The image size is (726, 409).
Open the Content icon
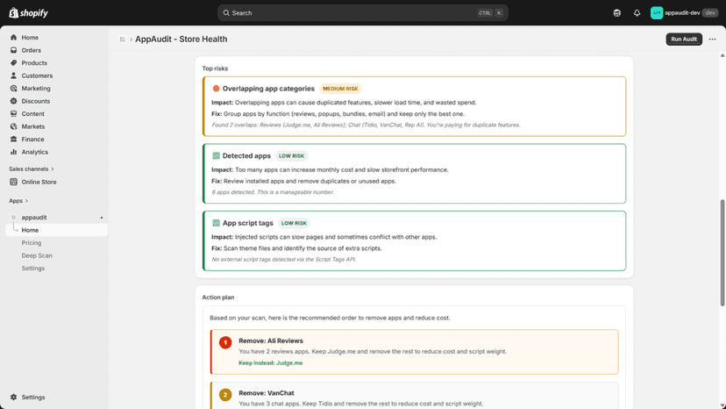coord(13,113)
